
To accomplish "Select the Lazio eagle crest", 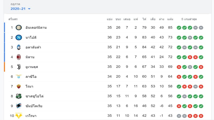I will tap(19, 77).
